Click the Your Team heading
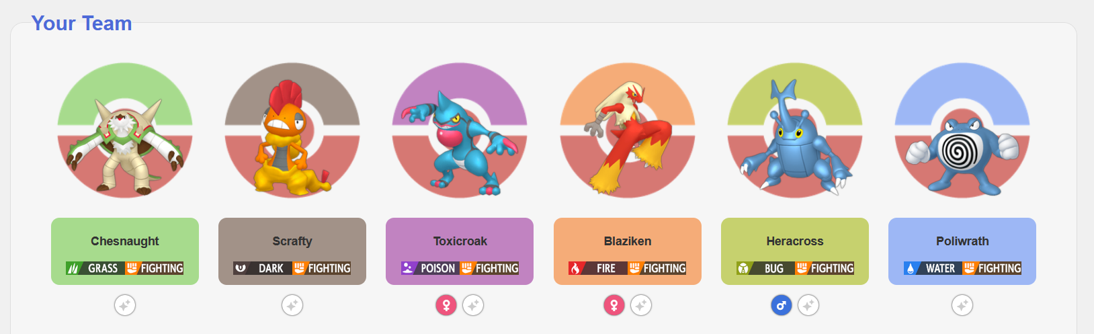The height and width of the screenshot is (334, 1094). pos(81,24)
